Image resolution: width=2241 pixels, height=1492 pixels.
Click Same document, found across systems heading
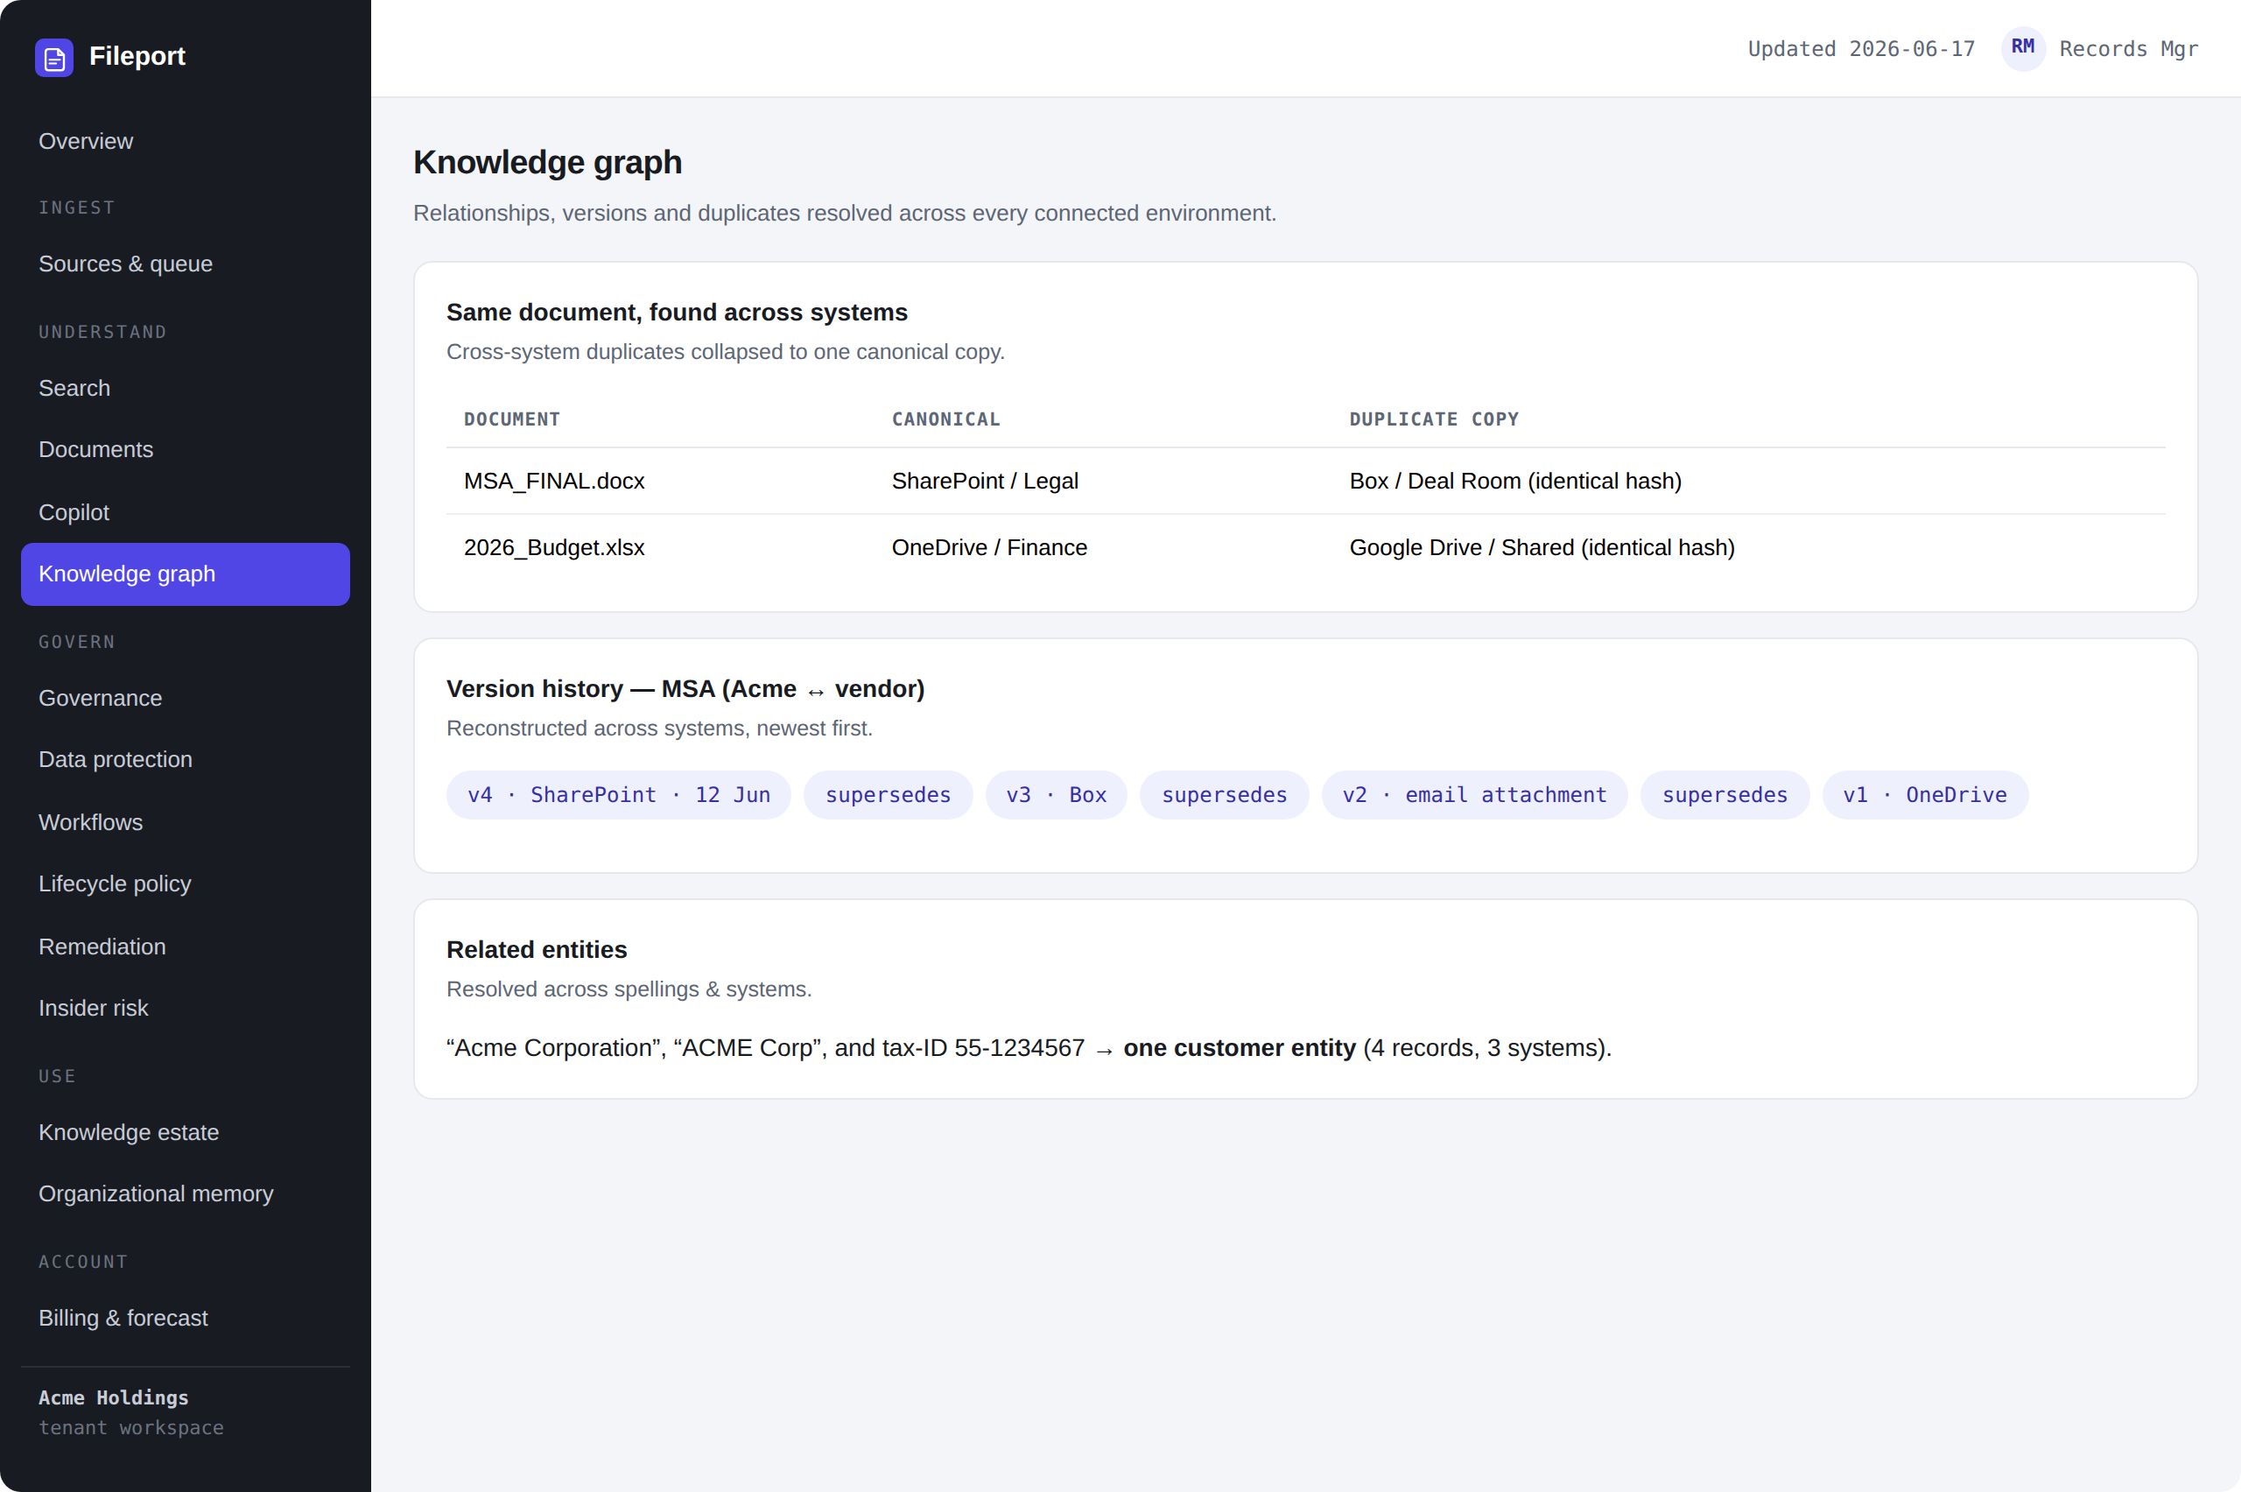click(x=678, y=312)
